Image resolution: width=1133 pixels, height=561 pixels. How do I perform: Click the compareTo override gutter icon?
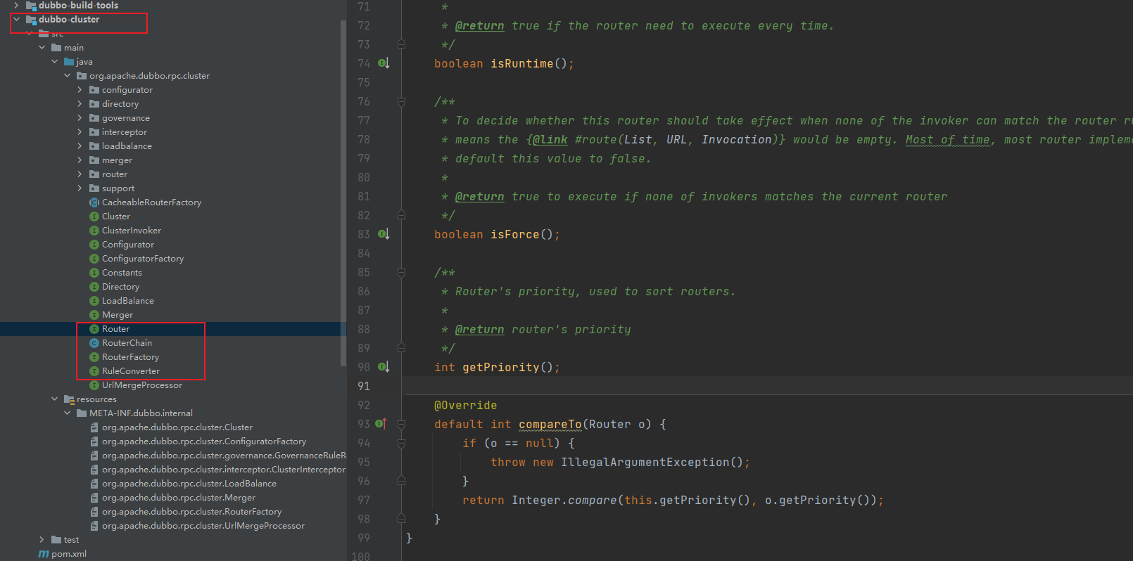pos(381,424)
